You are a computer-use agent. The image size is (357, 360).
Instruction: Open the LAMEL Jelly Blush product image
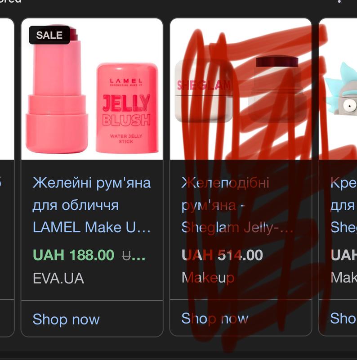point(92,89)
